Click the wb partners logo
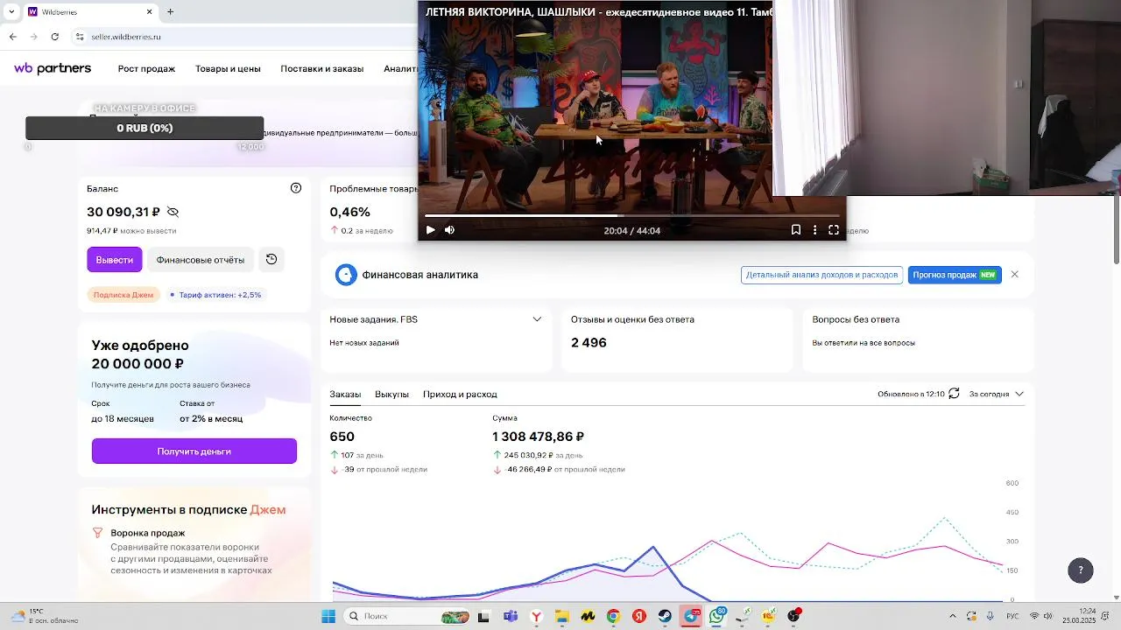The image size is (1121, 630). [x=53, y=68]
